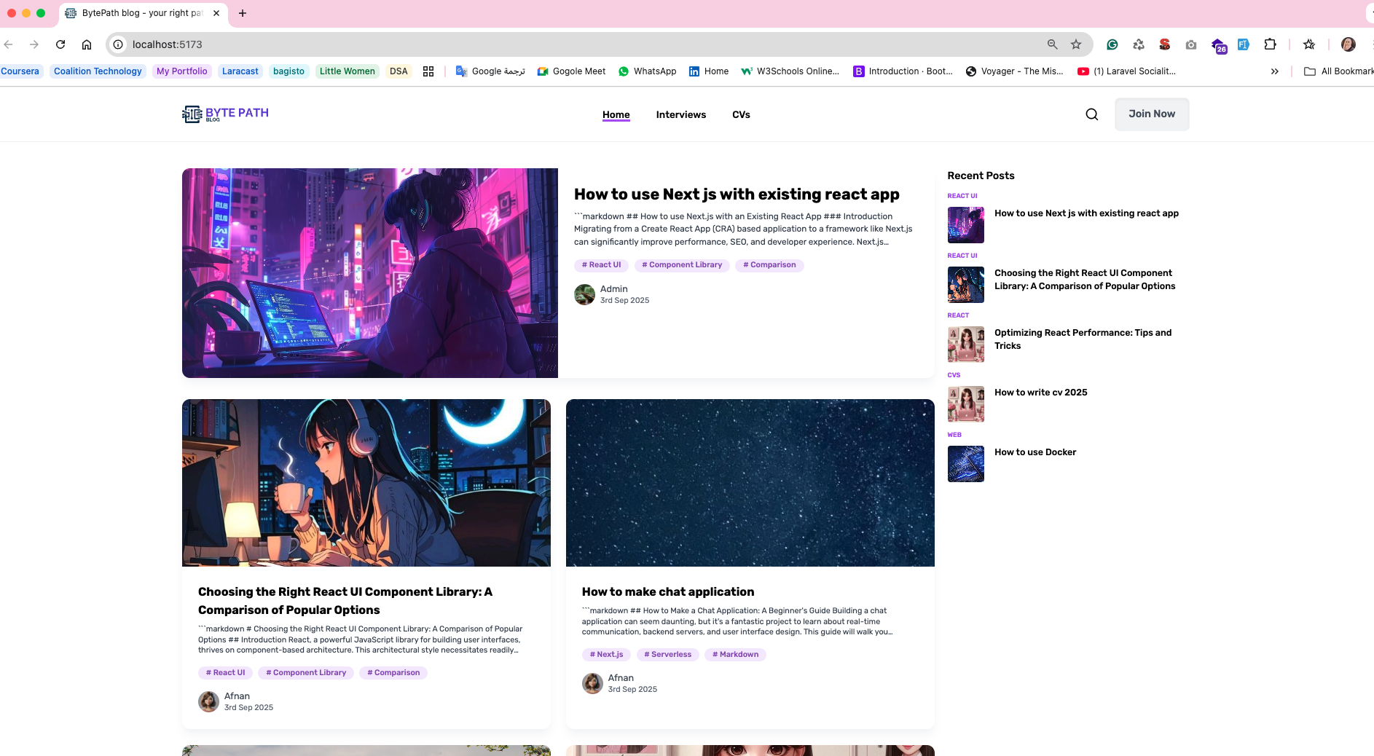Click the browser home icon
Viewport: 1374px width, 756px height.
pyautogui.click(x=87, y=44)
